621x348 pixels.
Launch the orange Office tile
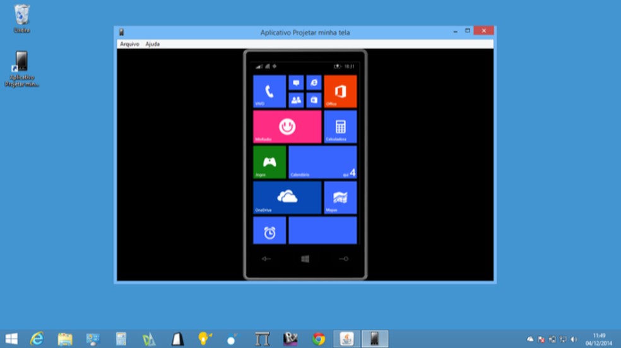340,91
